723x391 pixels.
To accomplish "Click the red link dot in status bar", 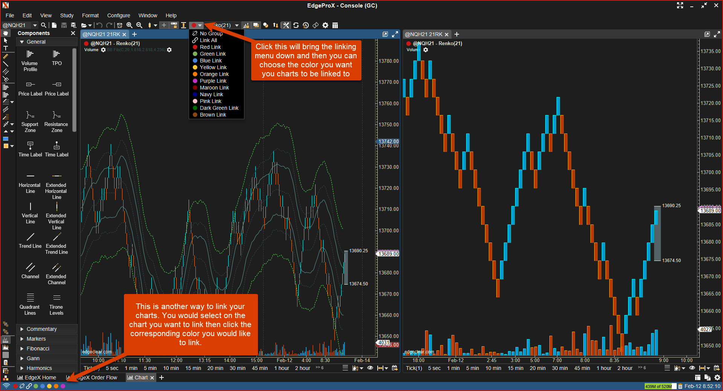I will click(15, 386).
